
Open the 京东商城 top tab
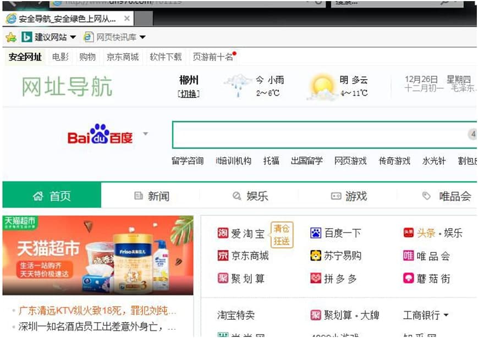click(x=123, y=57)
